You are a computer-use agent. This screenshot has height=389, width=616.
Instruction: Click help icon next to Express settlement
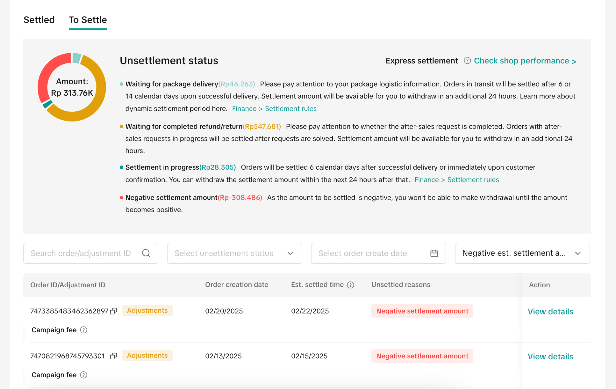(x=467, y=61)
